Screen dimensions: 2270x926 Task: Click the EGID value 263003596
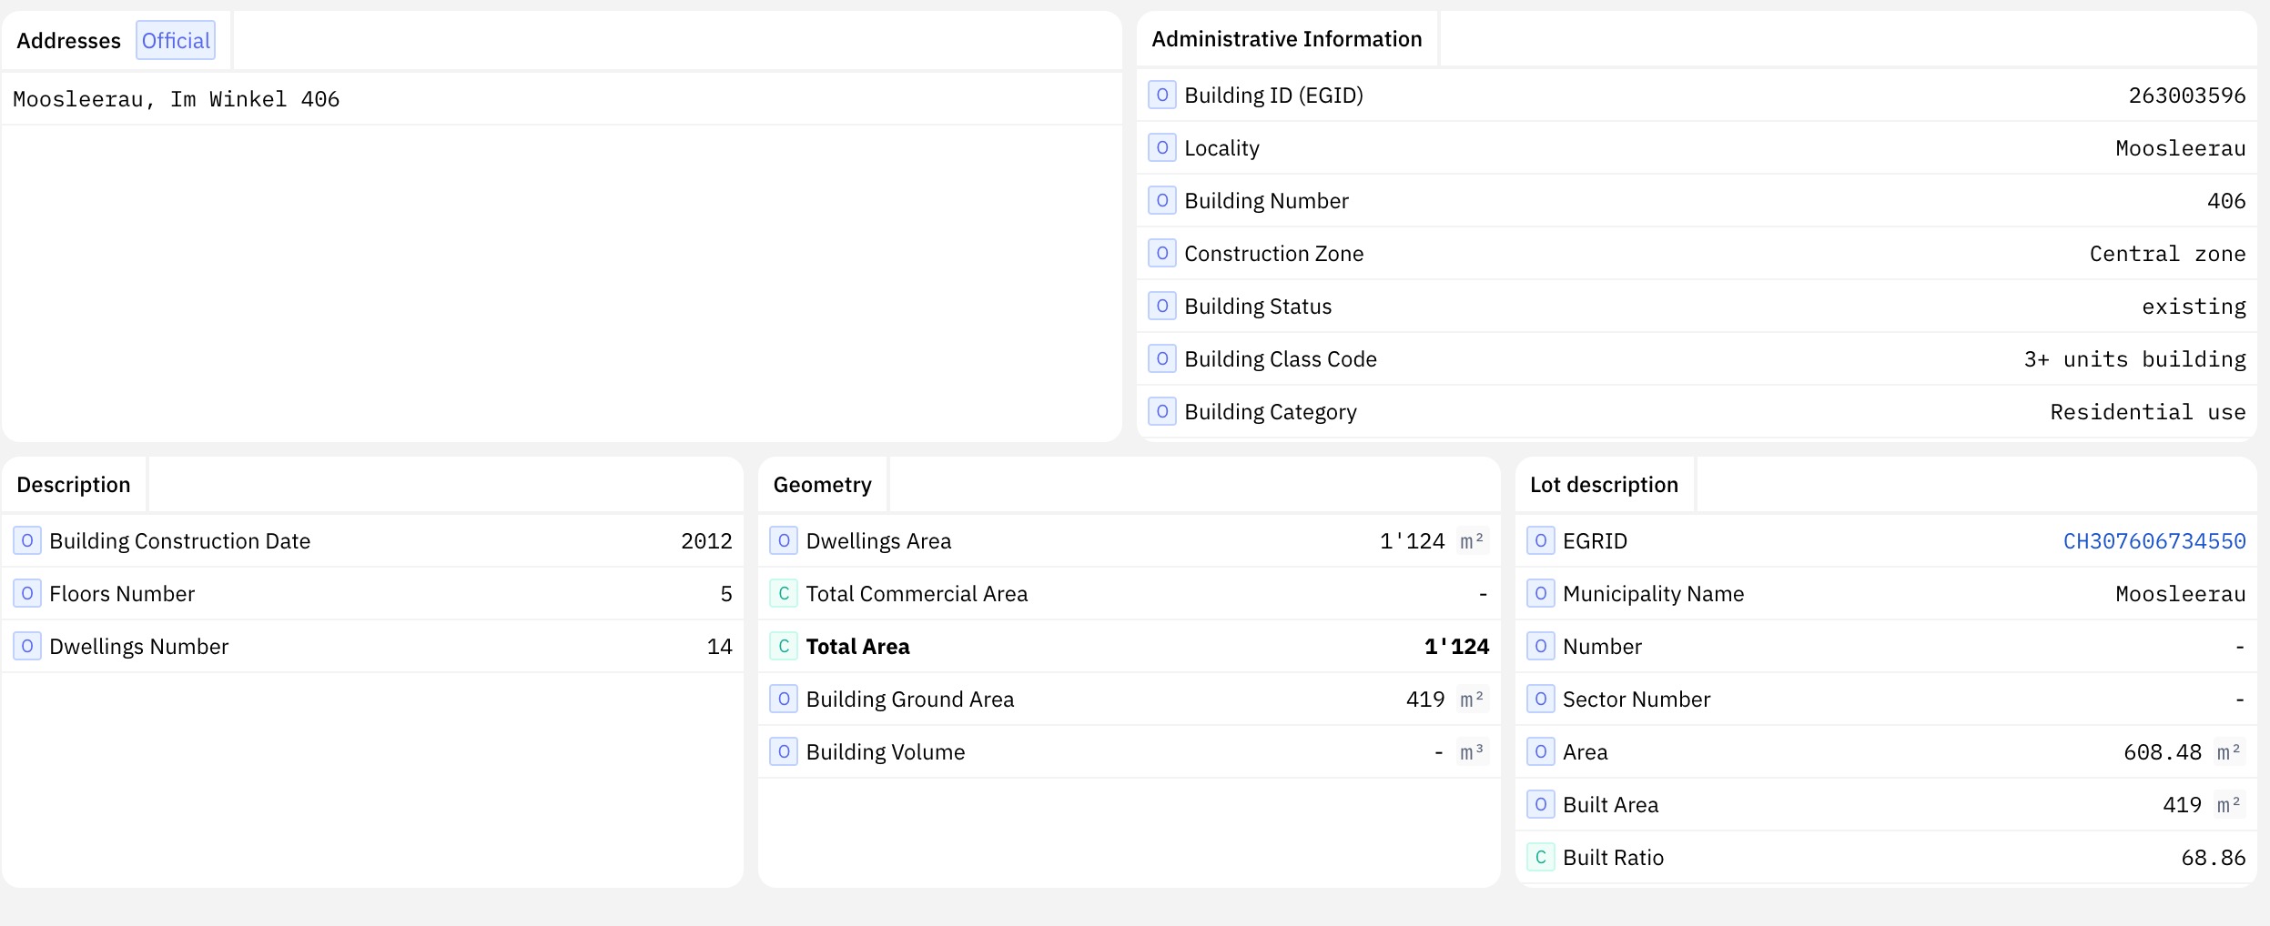click(x=2186, y=96)
